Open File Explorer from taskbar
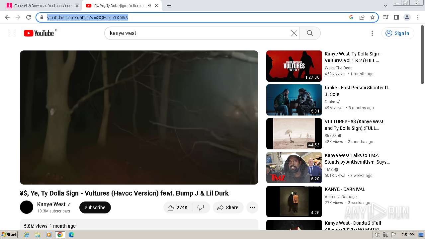425x239 pixels. [38, 235]
